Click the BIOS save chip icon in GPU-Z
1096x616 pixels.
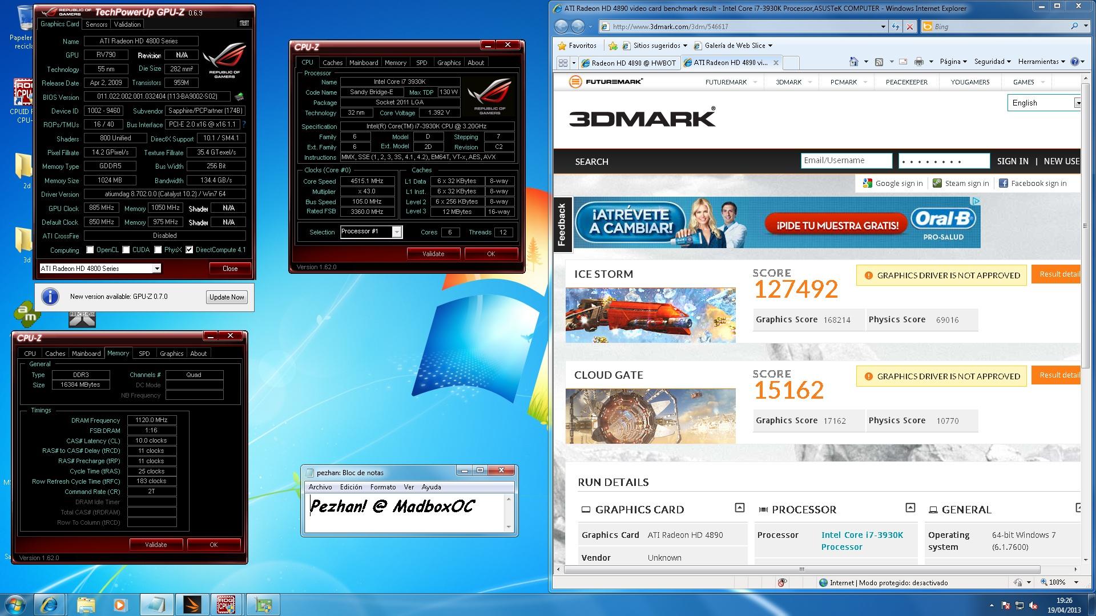[x=239, y=97]
